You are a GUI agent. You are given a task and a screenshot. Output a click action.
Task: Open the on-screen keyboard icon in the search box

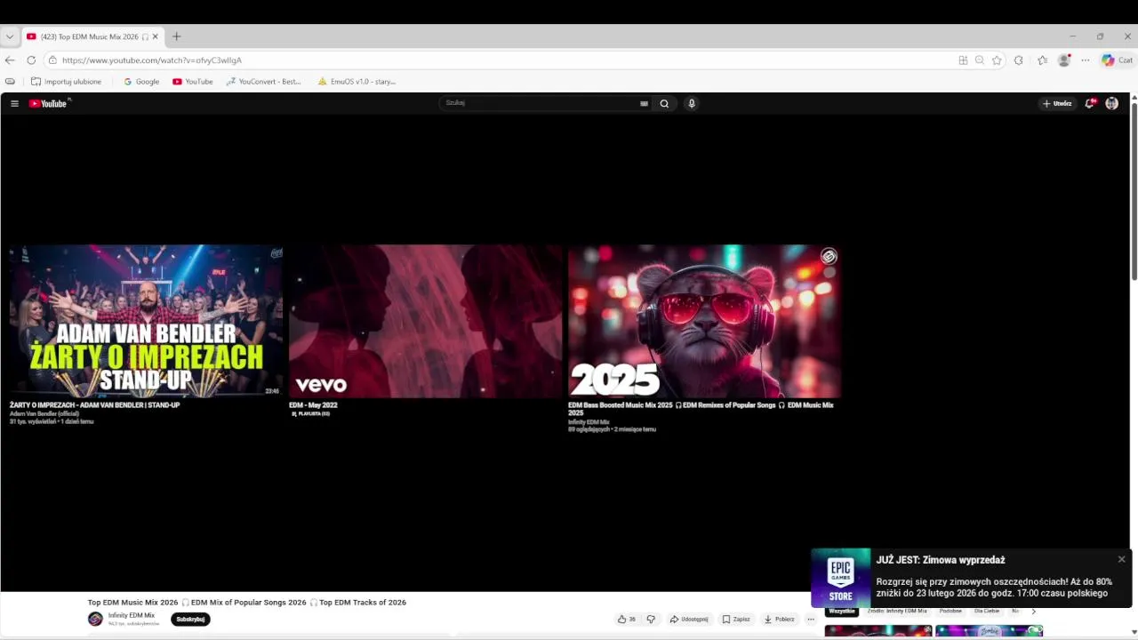(x=644, y=104)
